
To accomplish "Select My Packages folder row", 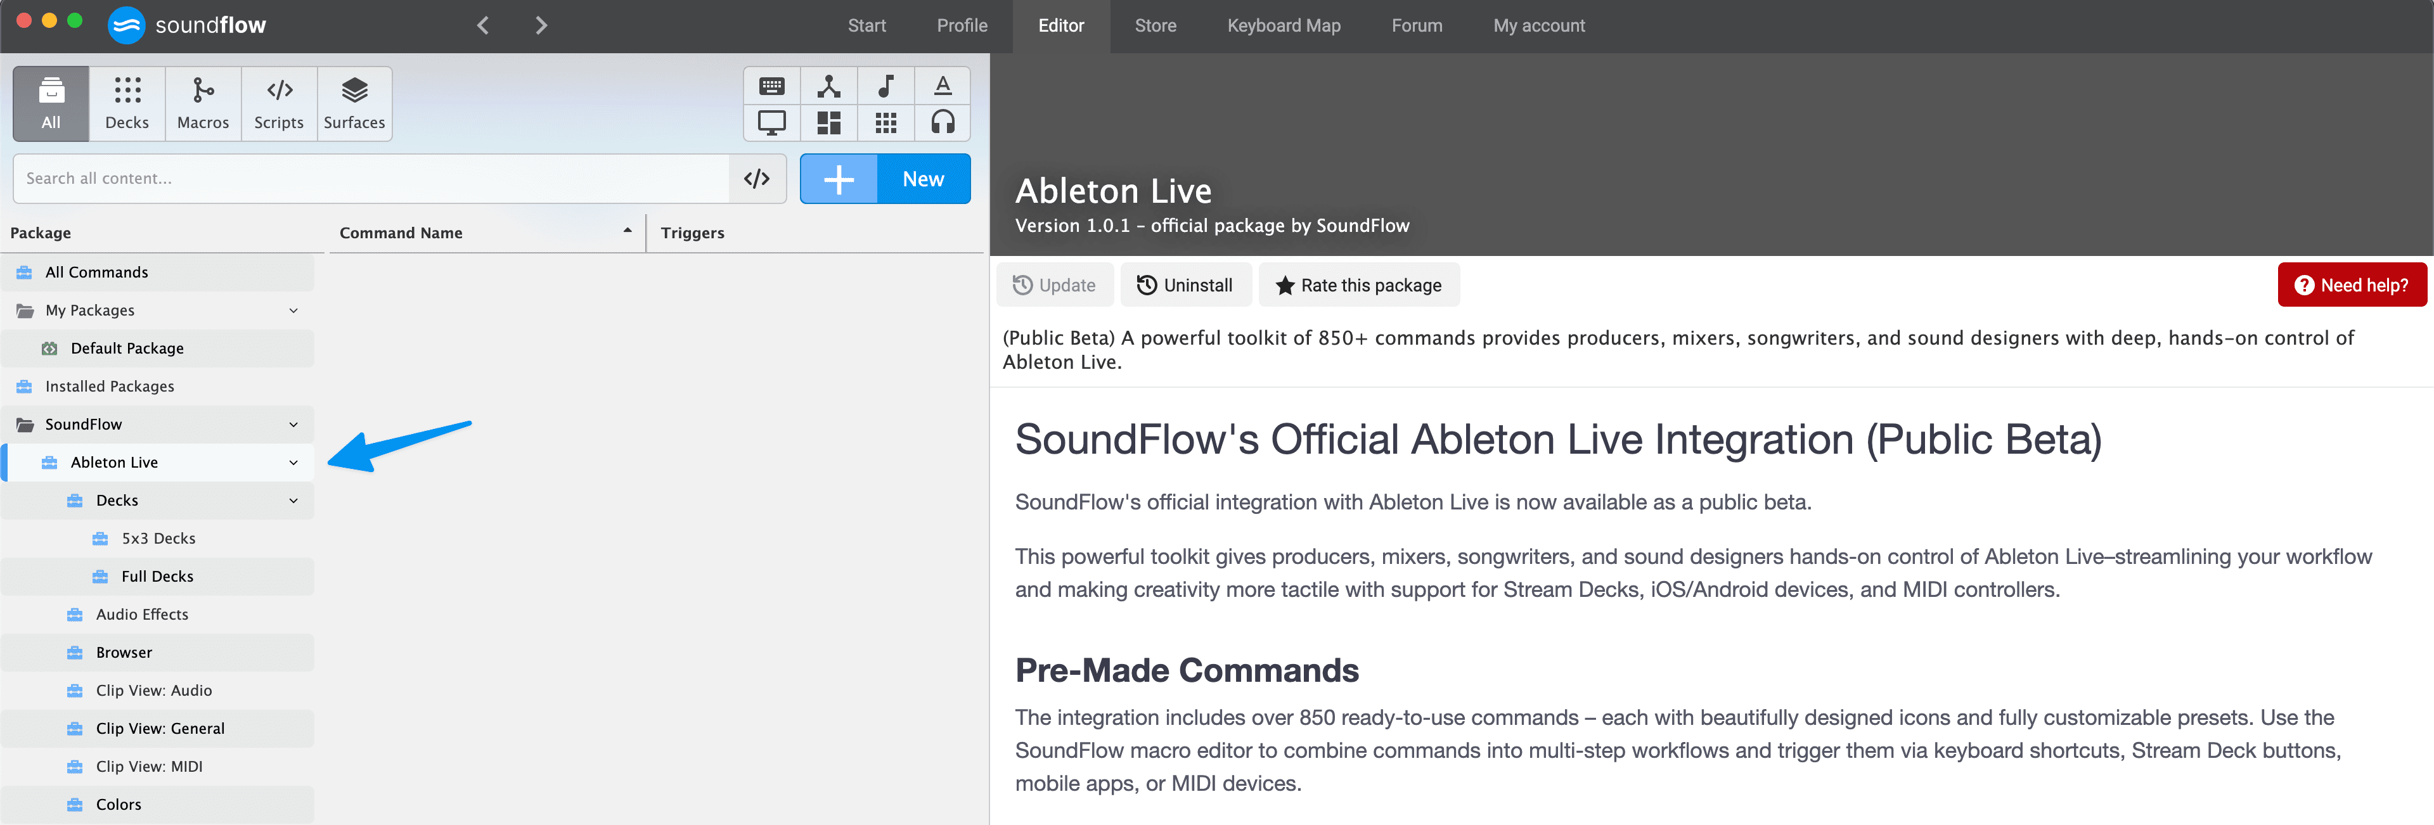I will click(157, 310).
